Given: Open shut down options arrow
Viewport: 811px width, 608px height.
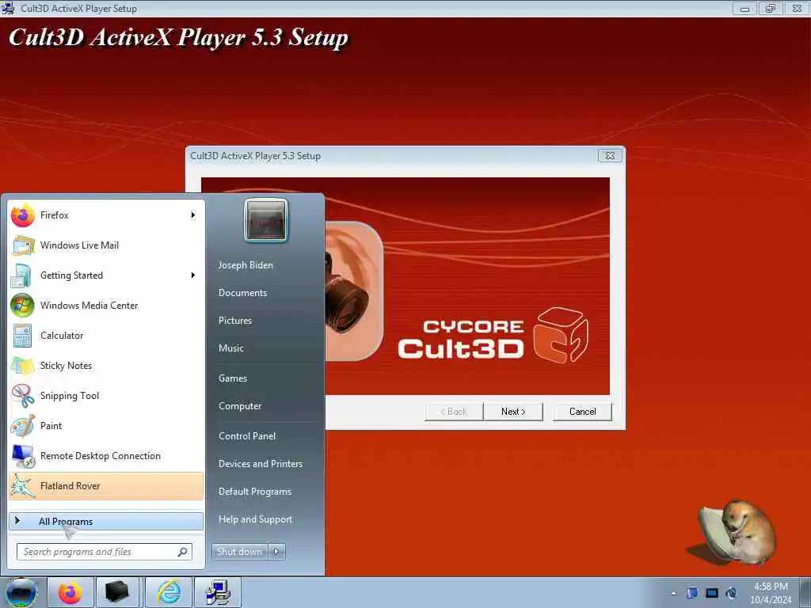Looking at the screenshot, I should [x=276, y=552].
